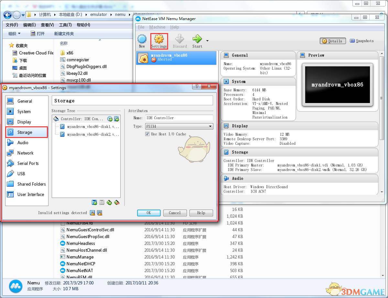This screenshot has height=298, width=388.
Task: Open help question mark in Settings titlebar
Action: pos(196,87)
